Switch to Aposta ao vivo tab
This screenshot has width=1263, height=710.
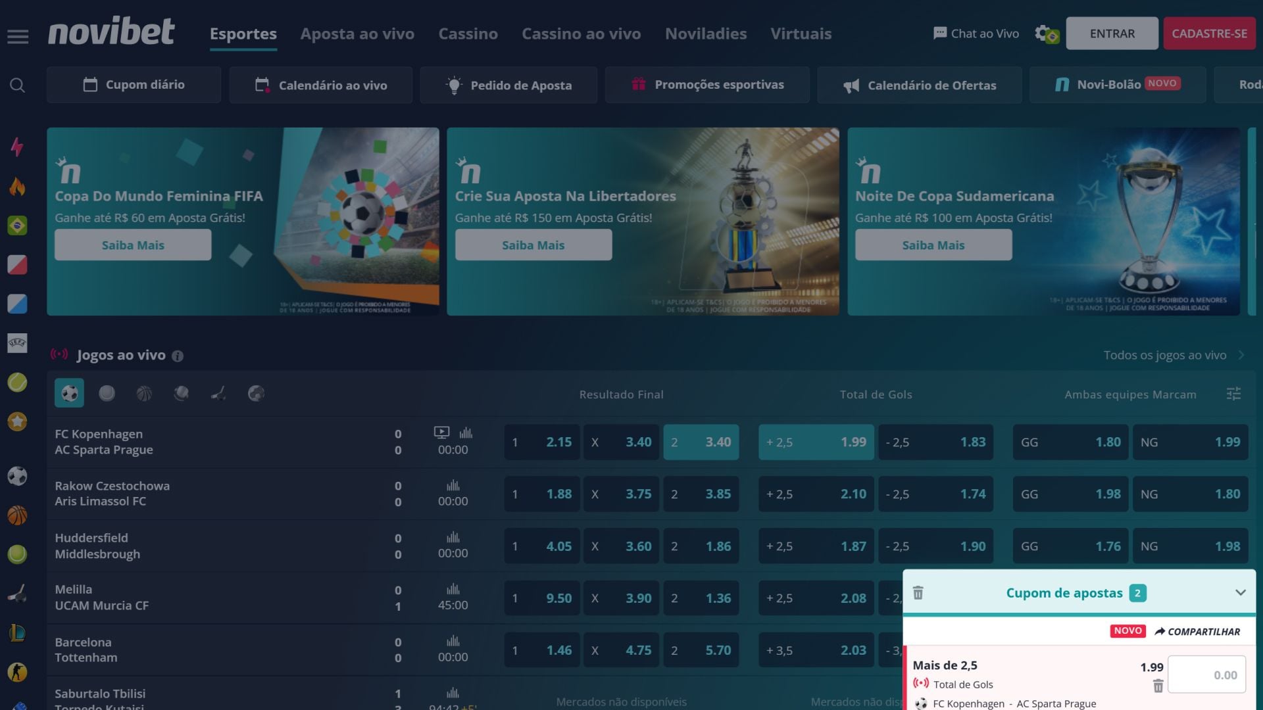[x=357, y=34]
